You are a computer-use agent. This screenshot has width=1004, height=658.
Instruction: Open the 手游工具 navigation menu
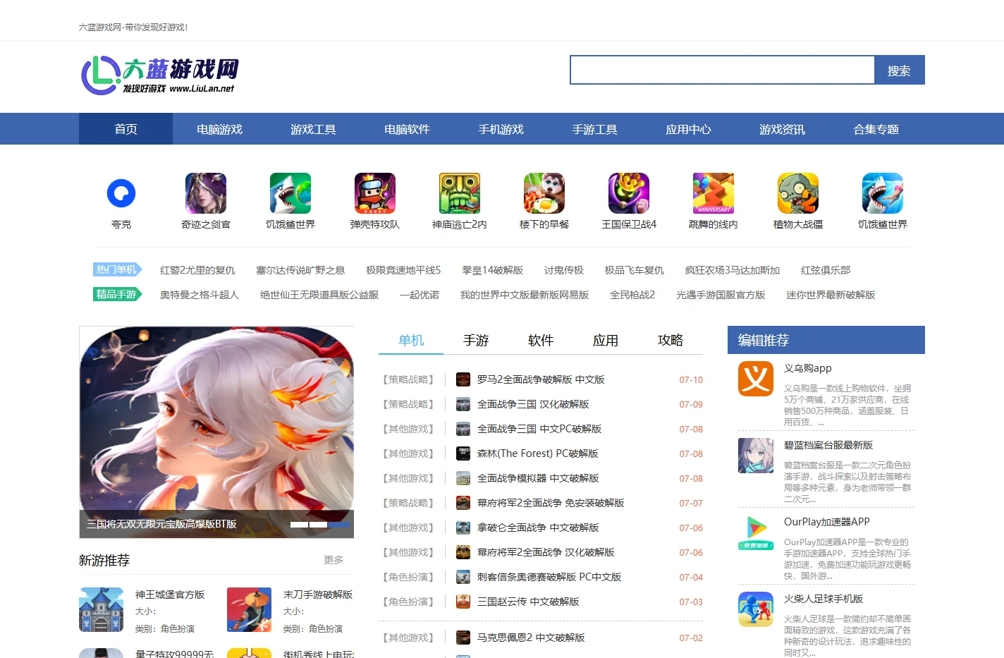pyautogui.click(x=594, y=129)
